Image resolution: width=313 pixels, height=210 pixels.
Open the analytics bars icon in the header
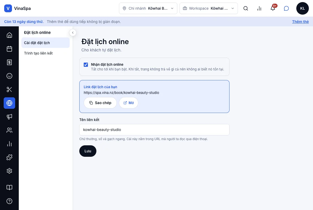259,8
